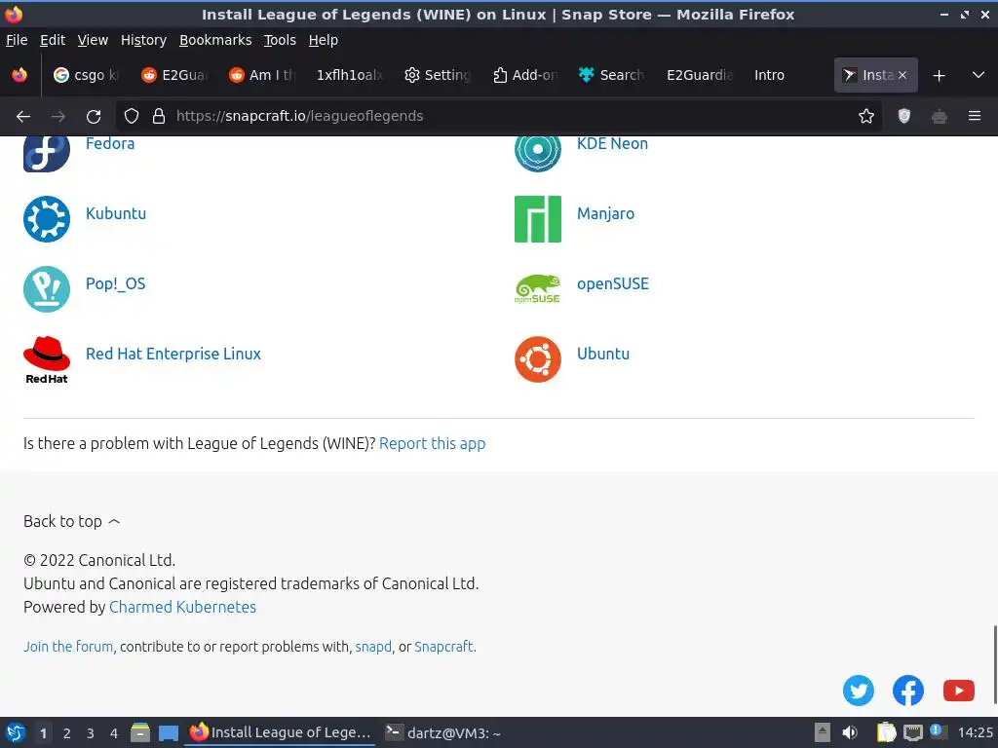The height and width of the screenshot is (748, 998).
Task: Click the Pop!_OS install link
Action: tap(115, 283)
